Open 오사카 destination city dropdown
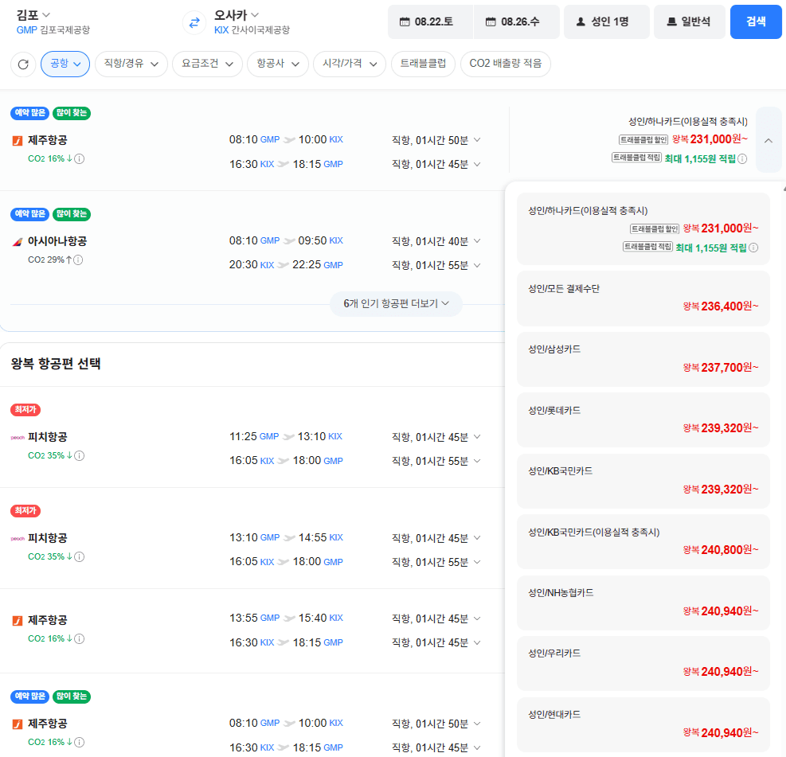The height and width of the screenshot is (757, 786). (236, 14)
